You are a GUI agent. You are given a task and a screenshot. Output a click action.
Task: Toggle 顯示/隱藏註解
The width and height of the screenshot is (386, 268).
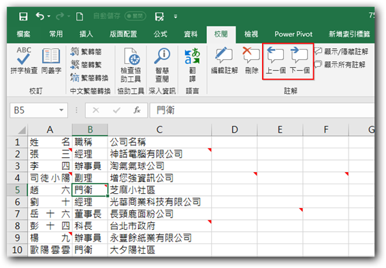click(x=341, y=52)
